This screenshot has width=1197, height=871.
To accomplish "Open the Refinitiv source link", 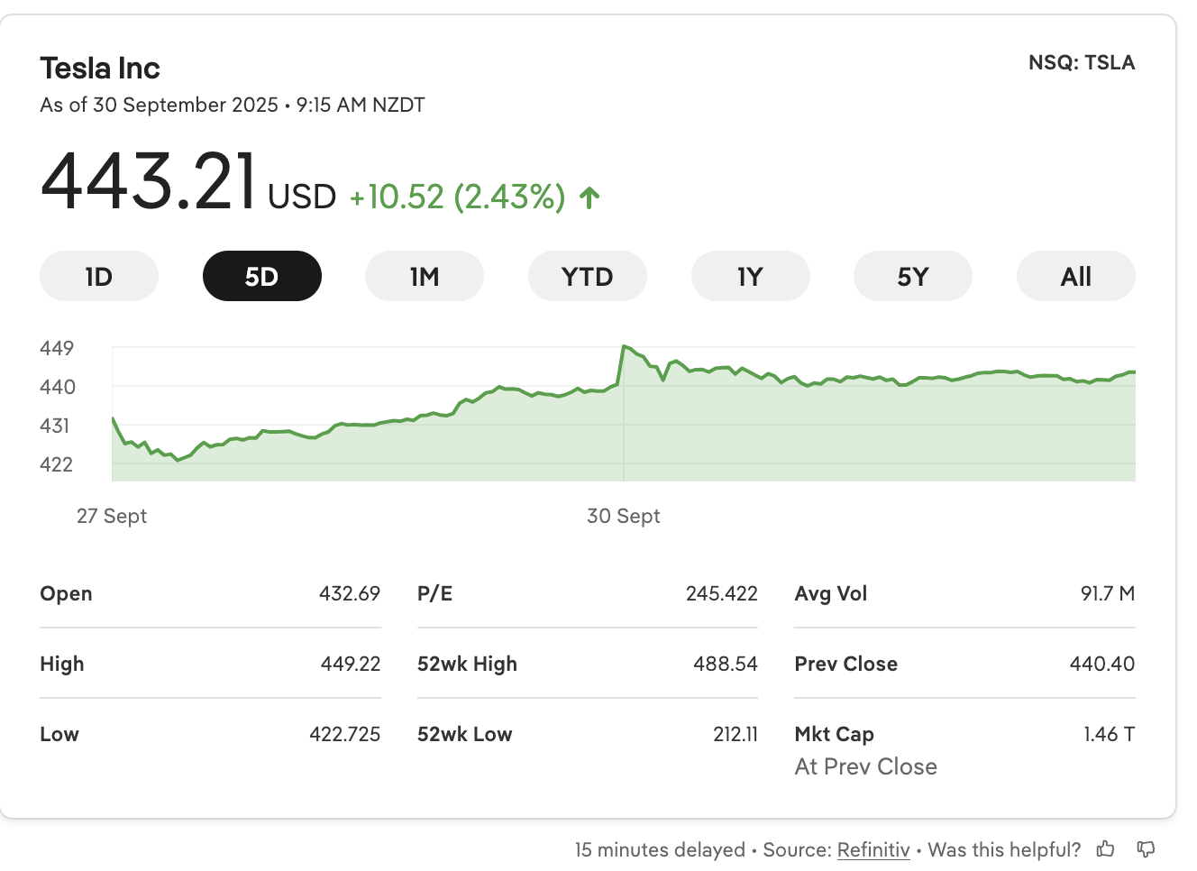I will 873,849.
